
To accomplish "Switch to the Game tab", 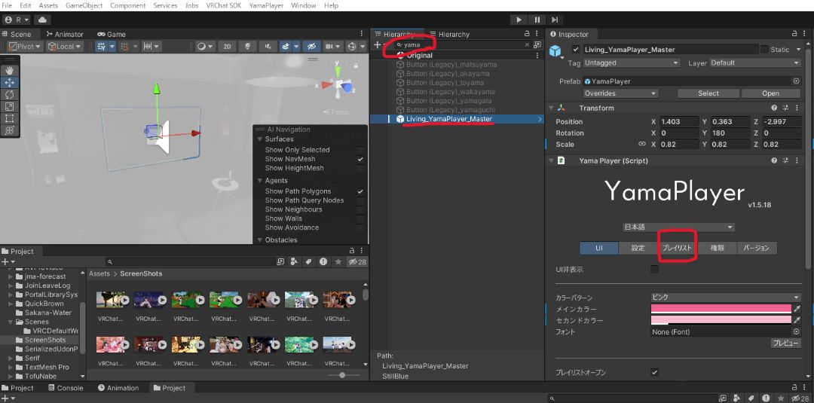I will click(112, 34).
